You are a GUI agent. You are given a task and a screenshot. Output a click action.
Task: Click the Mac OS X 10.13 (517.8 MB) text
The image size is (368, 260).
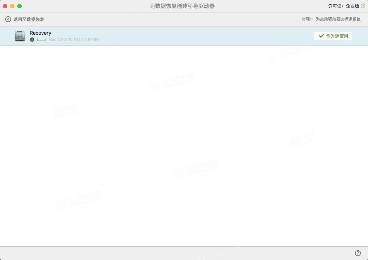[73, 39]
